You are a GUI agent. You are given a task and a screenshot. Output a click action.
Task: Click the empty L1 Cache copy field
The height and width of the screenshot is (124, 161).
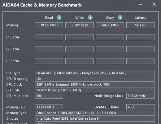pyautogui.click(x=110, y=37)
